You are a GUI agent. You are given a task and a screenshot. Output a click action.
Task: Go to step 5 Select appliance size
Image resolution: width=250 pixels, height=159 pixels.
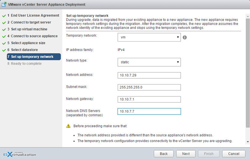tap(26, 43)
